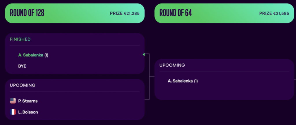Click the BYE entry
Screen dimensions: 296x125
tap(22, 66)
